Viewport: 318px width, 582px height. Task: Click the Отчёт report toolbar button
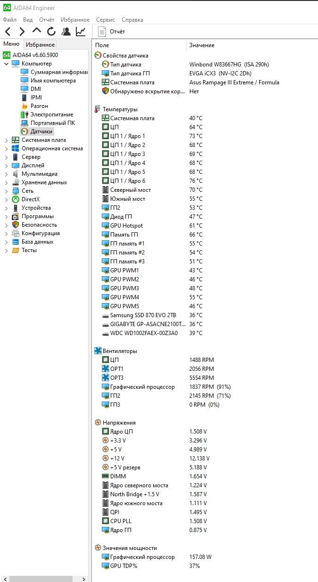(111, 32)
